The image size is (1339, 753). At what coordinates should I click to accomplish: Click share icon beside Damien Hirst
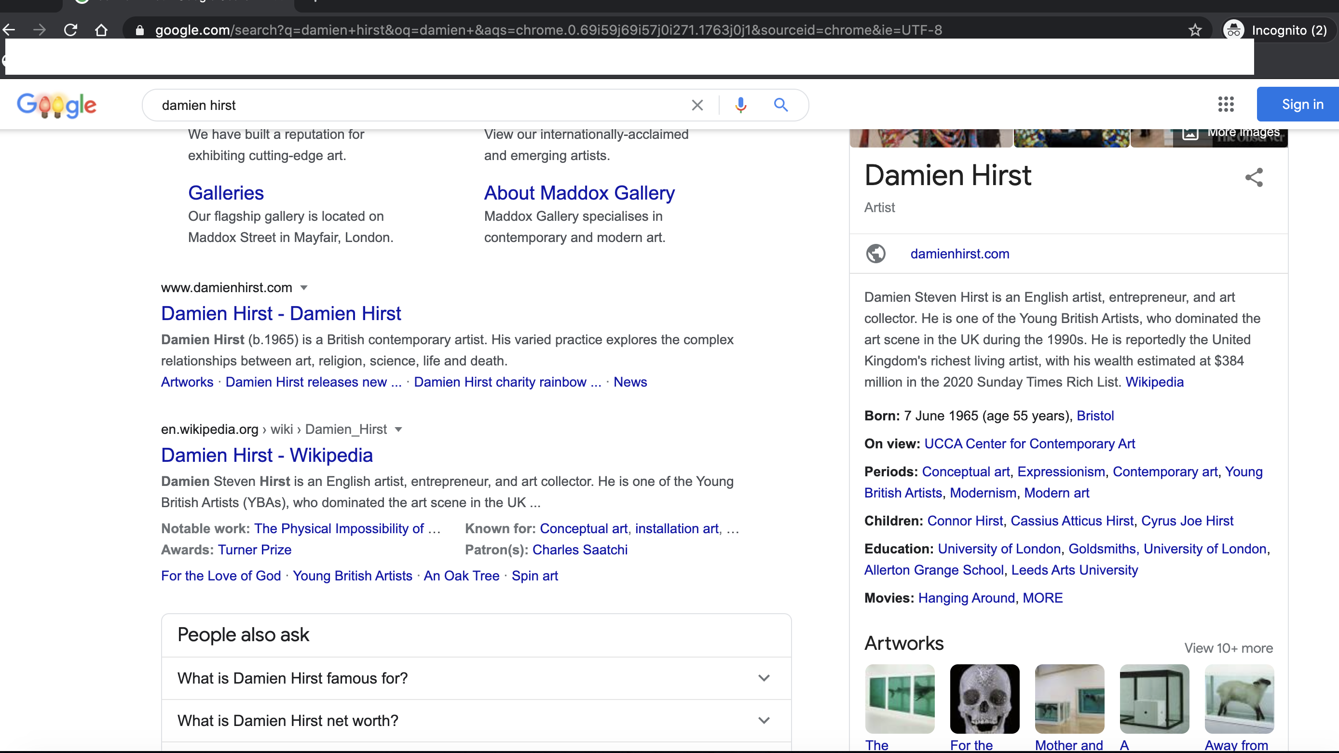(x=1254, y=177)
